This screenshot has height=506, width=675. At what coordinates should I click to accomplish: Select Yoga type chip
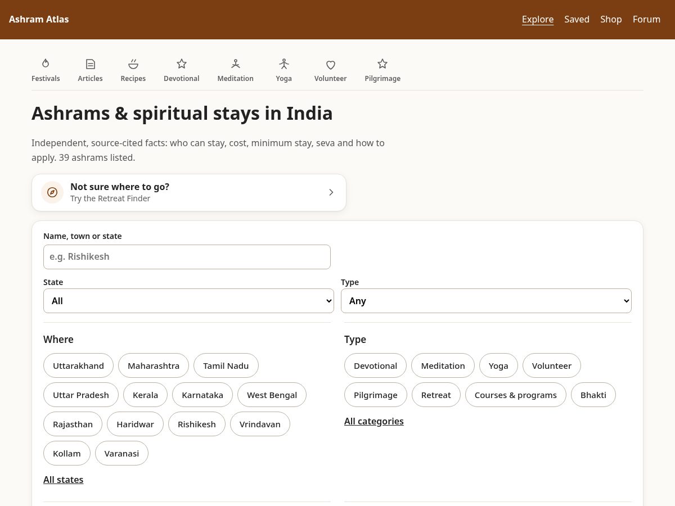(x=498, y=365)
